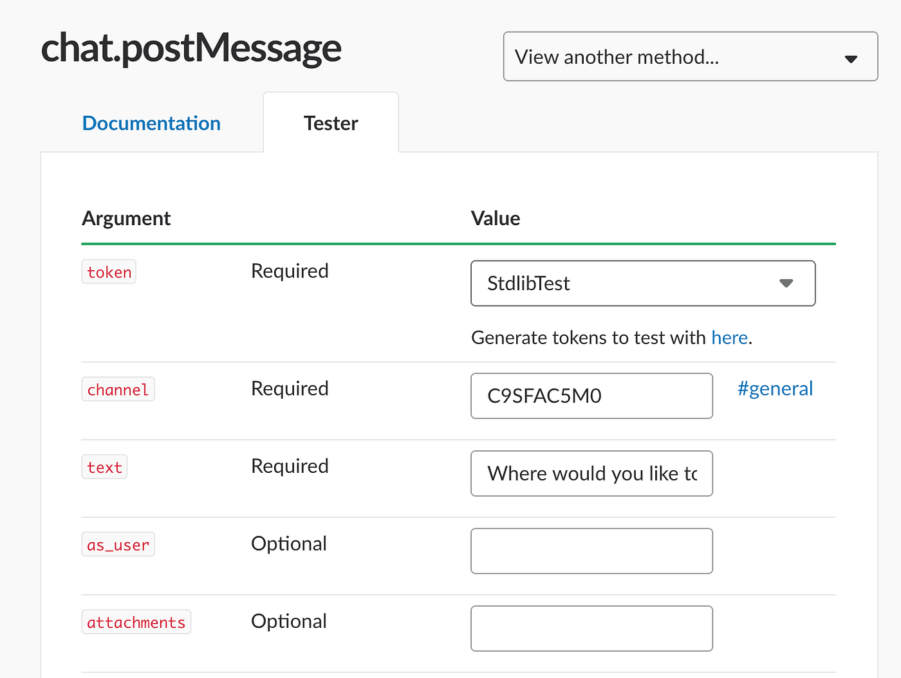The height and width of the screenshot is (678, 901).
Task: Open the #general channel link
Action: [774, 389]
